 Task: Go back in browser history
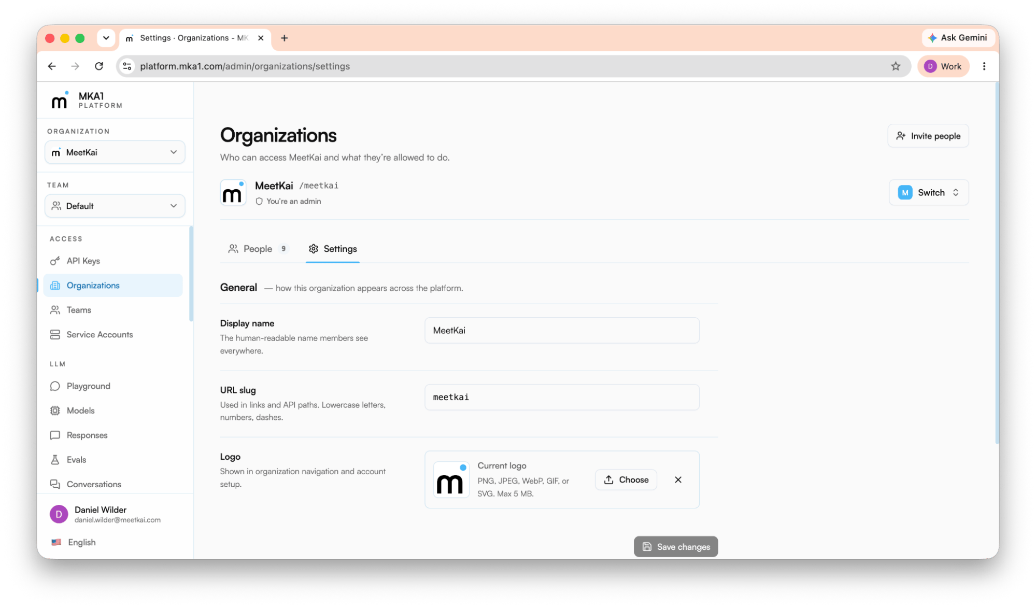tap(52, 66)
